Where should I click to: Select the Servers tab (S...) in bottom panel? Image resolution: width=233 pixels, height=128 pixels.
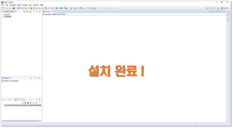[18, 100]
